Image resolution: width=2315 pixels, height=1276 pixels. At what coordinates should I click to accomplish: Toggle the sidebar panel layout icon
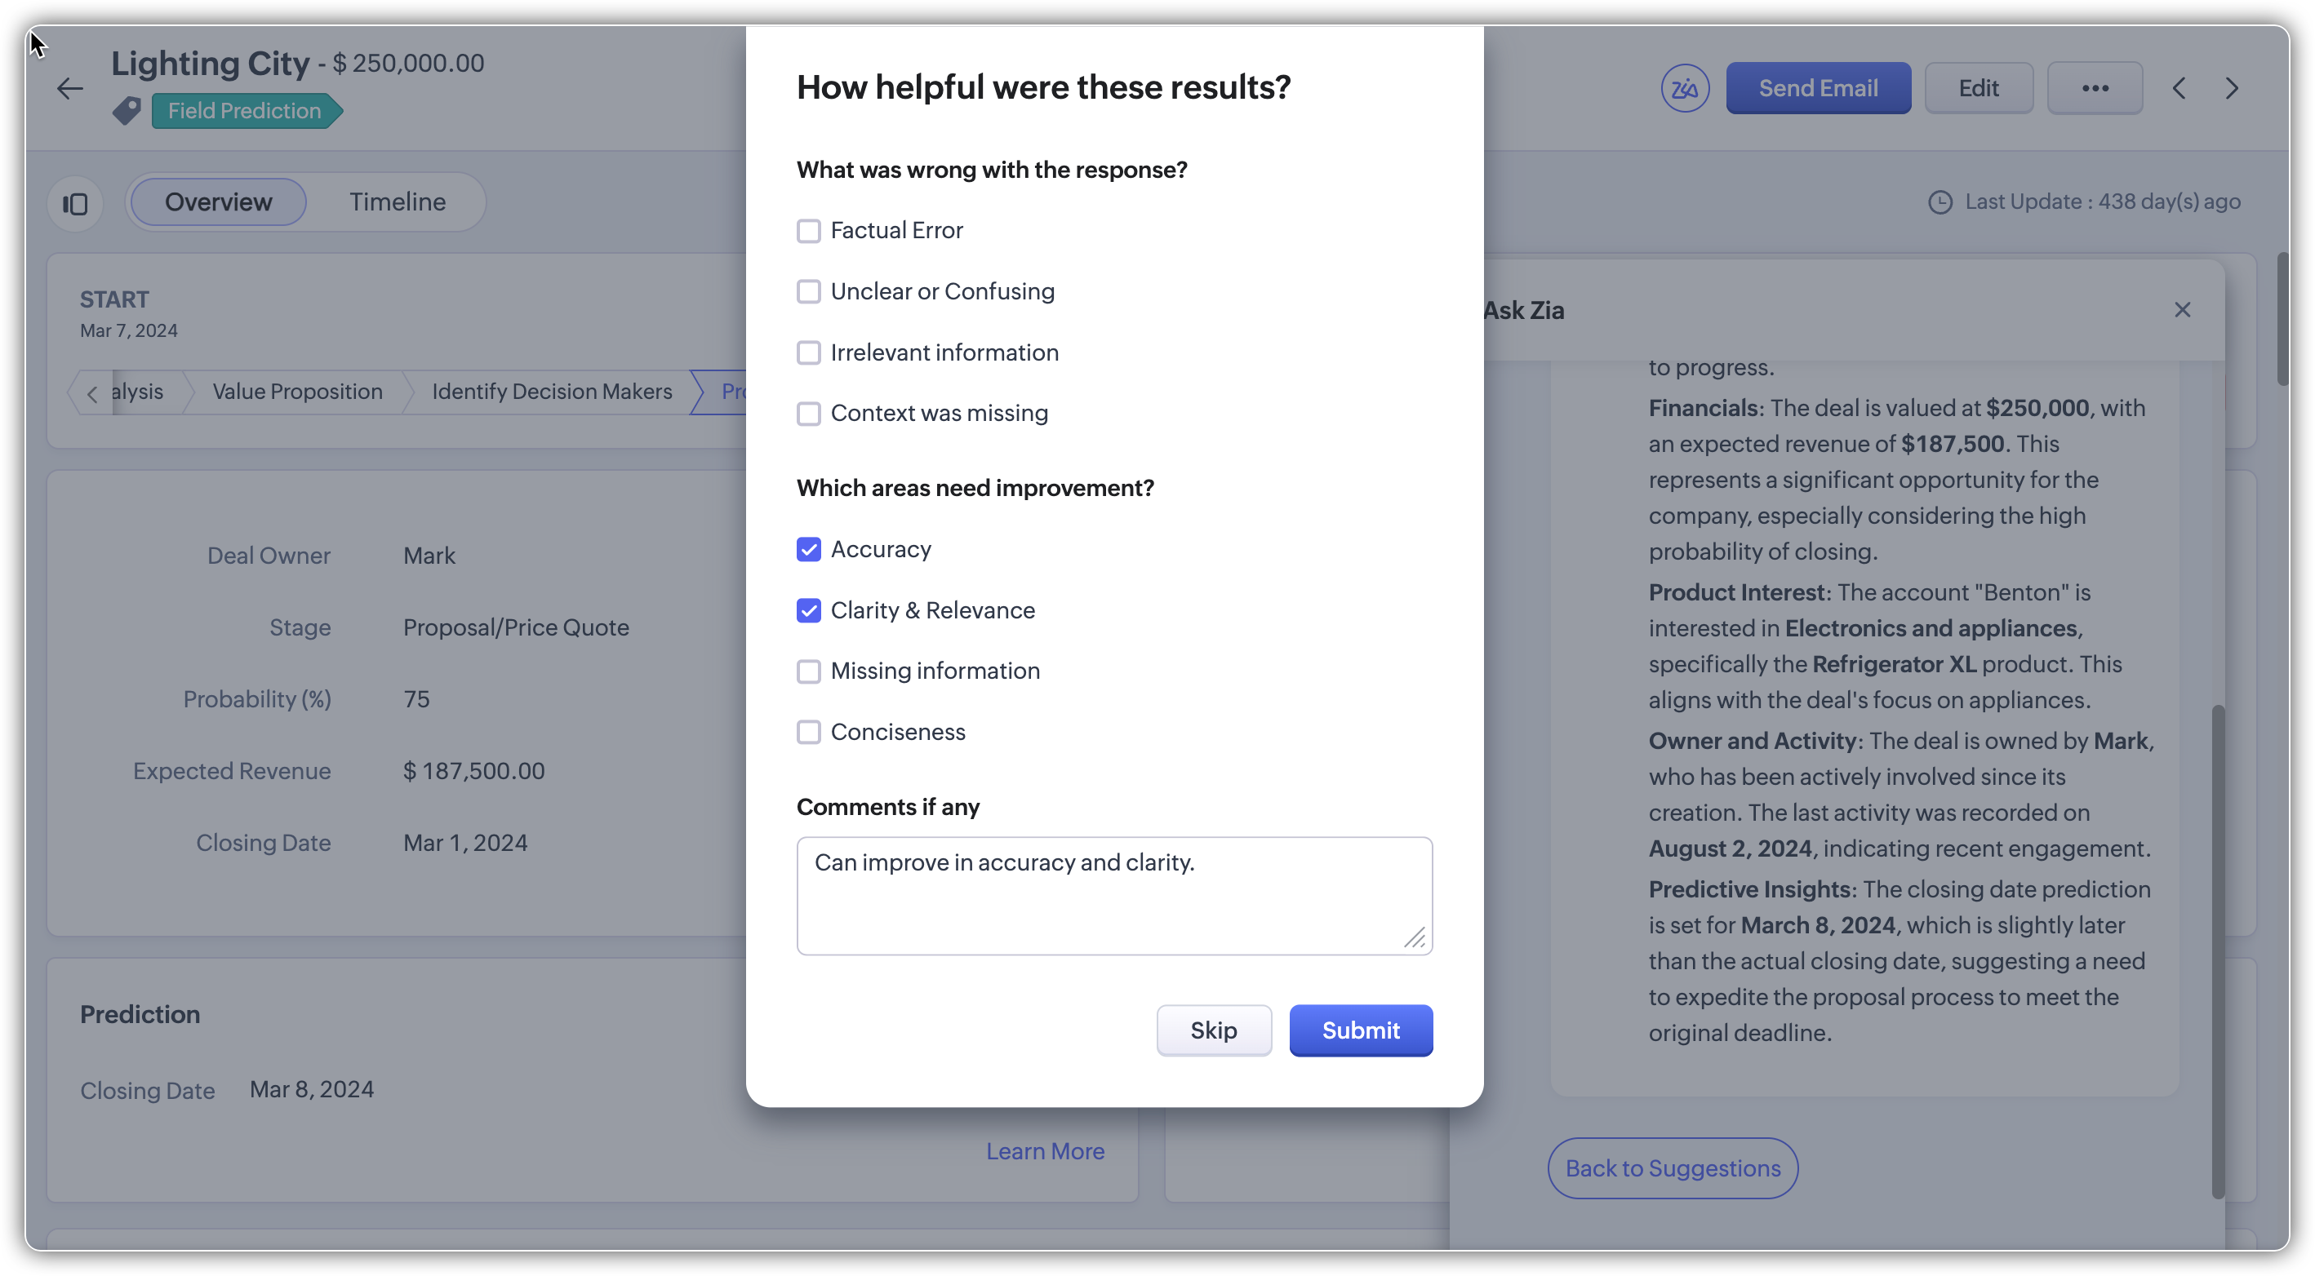[75, 204]
